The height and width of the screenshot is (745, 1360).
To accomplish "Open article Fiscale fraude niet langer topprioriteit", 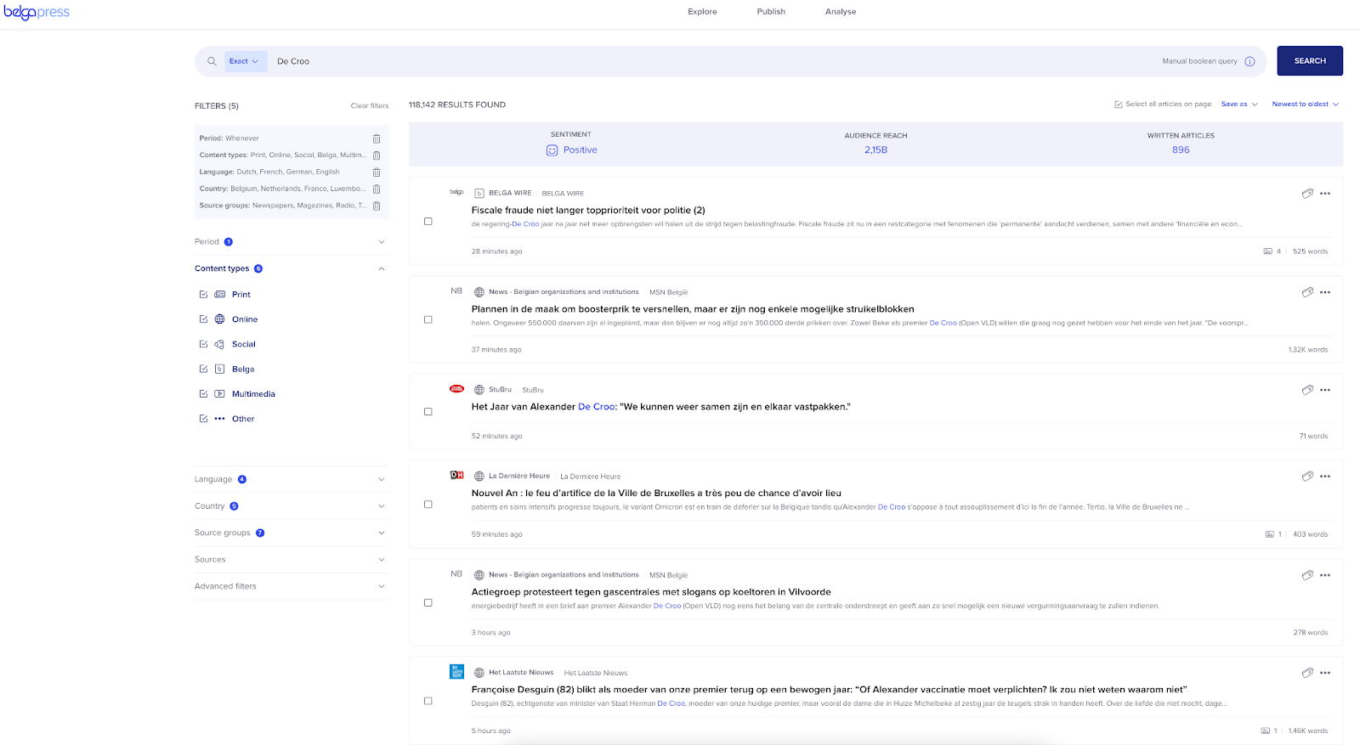I will [588, 210].
